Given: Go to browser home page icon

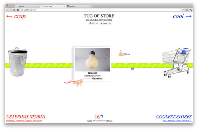Looking at the screenshot, I should pyautogui.click(x=18, y=10).
